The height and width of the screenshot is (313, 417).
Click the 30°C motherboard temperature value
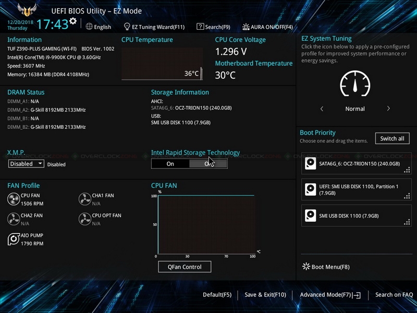tap(225, 75)
